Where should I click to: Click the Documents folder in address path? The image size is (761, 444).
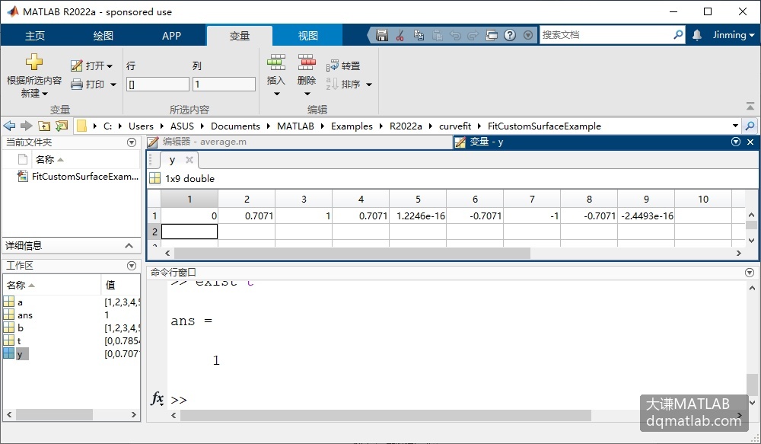pyautogui.click(x=235, y=126)
